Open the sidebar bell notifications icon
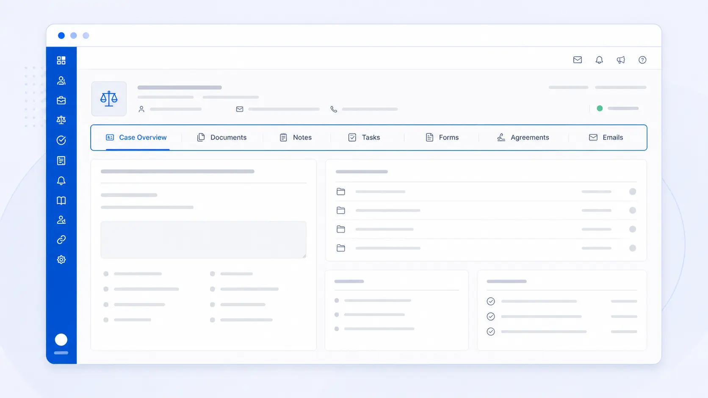The image size is (708, 398). pyautogui.click(x=61, y=181)
